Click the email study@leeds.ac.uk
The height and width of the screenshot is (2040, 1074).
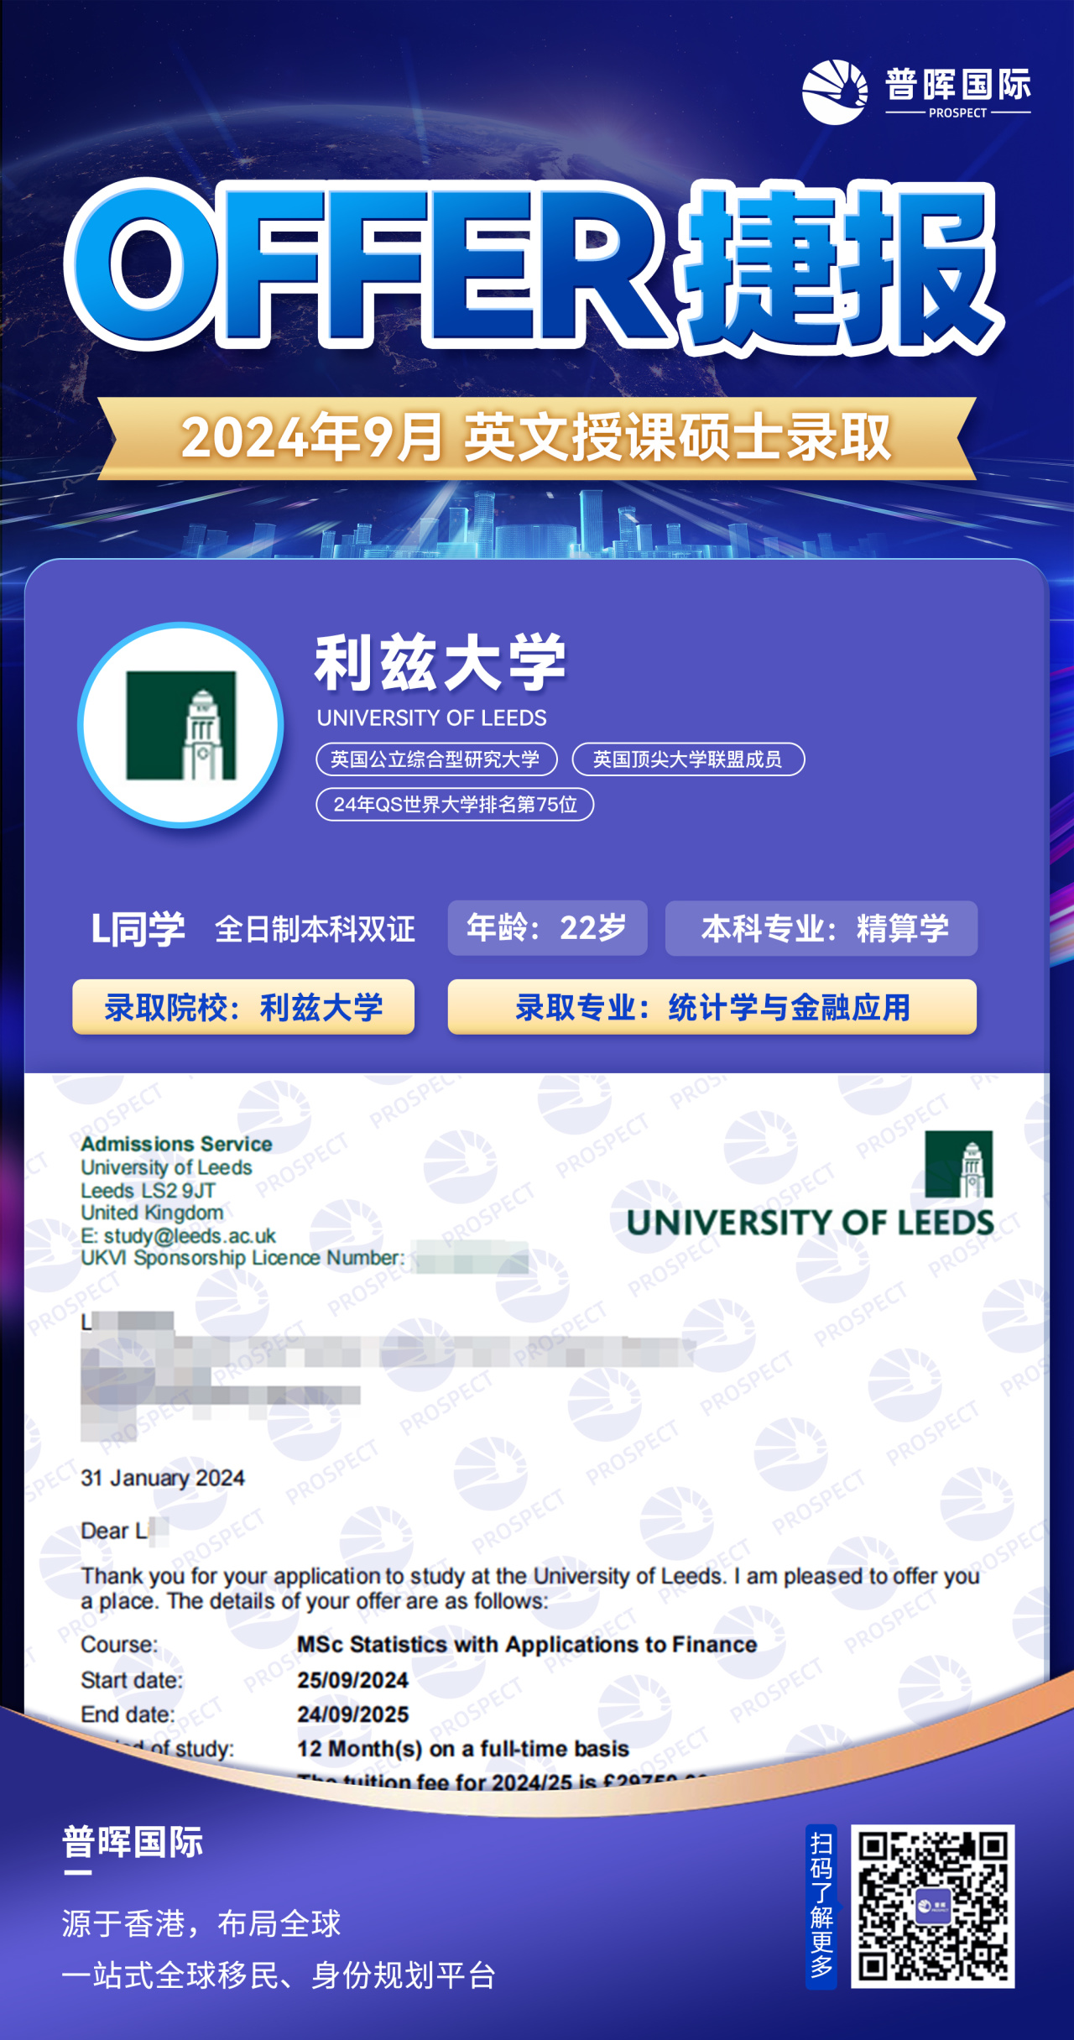point(190,1235)
